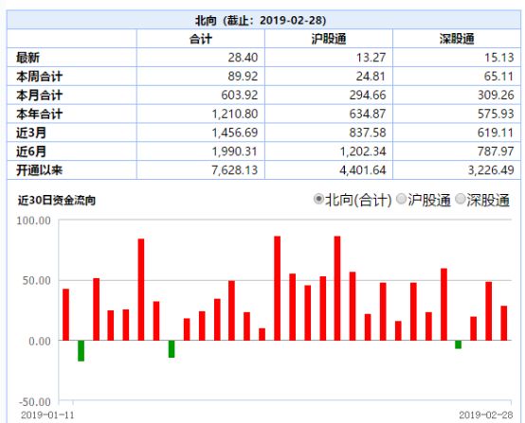Viewport: 525px width, 423px height.
Task: Click the 近3月 row label
Action: 31,132
